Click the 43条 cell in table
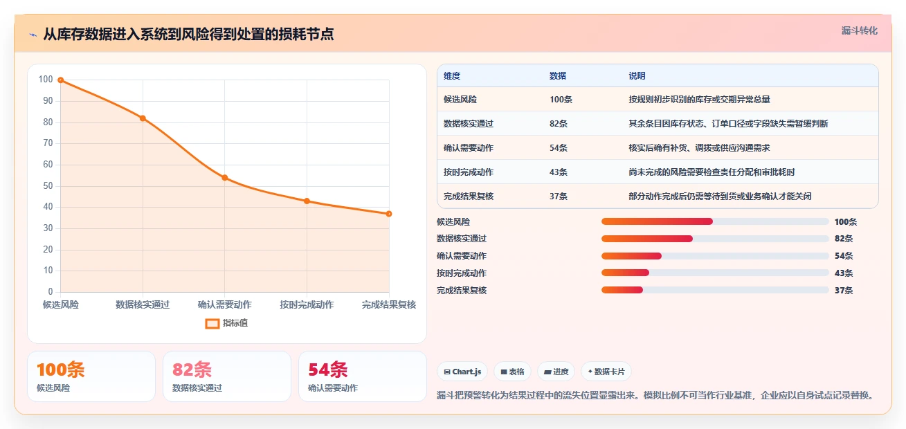Image resolution: width=906 pixels, height=429 pixels. pos(559,172)
